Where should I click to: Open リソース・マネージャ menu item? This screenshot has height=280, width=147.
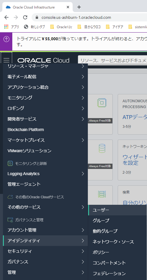click(x=45, y=66)
